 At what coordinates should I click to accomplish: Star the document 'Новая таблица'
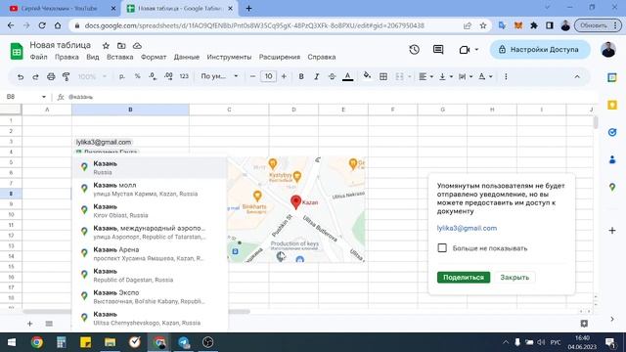(106, 46)
